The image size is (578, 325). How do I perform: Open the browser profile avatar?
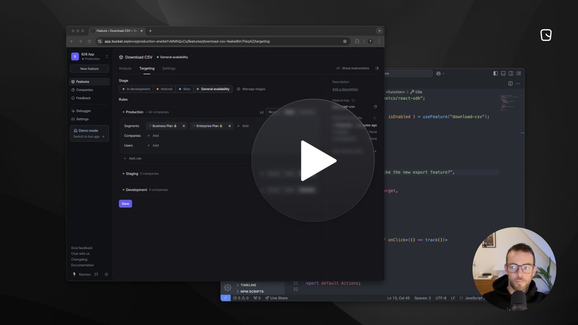point(370,41)
